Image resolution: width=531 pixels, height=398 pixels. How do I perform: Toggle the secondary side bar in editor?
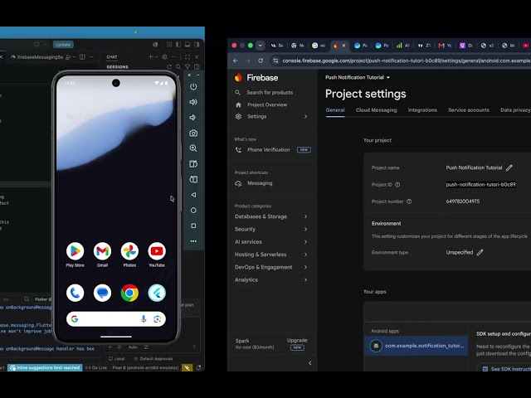pos(197,44)
